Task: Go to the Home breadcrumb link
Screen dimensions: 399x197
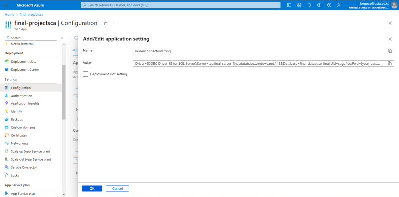Action: click(x=9, y=15)
